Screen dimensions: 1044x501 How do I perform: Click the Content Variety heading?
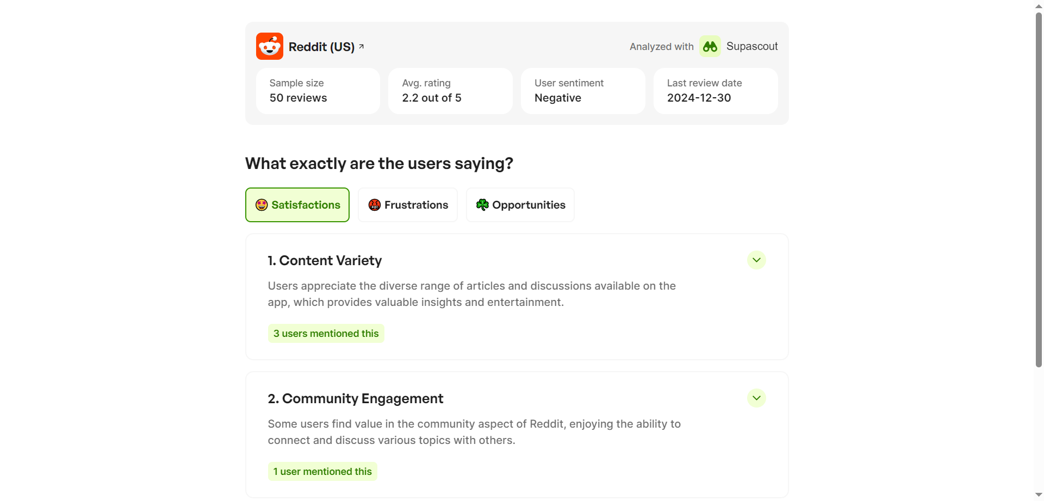[325, 261]
